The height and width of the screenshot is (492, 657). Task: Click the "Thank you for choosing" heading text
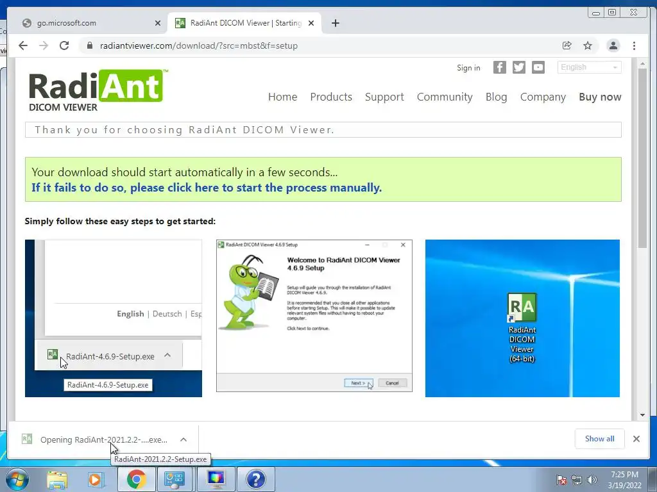pos(184,129)
